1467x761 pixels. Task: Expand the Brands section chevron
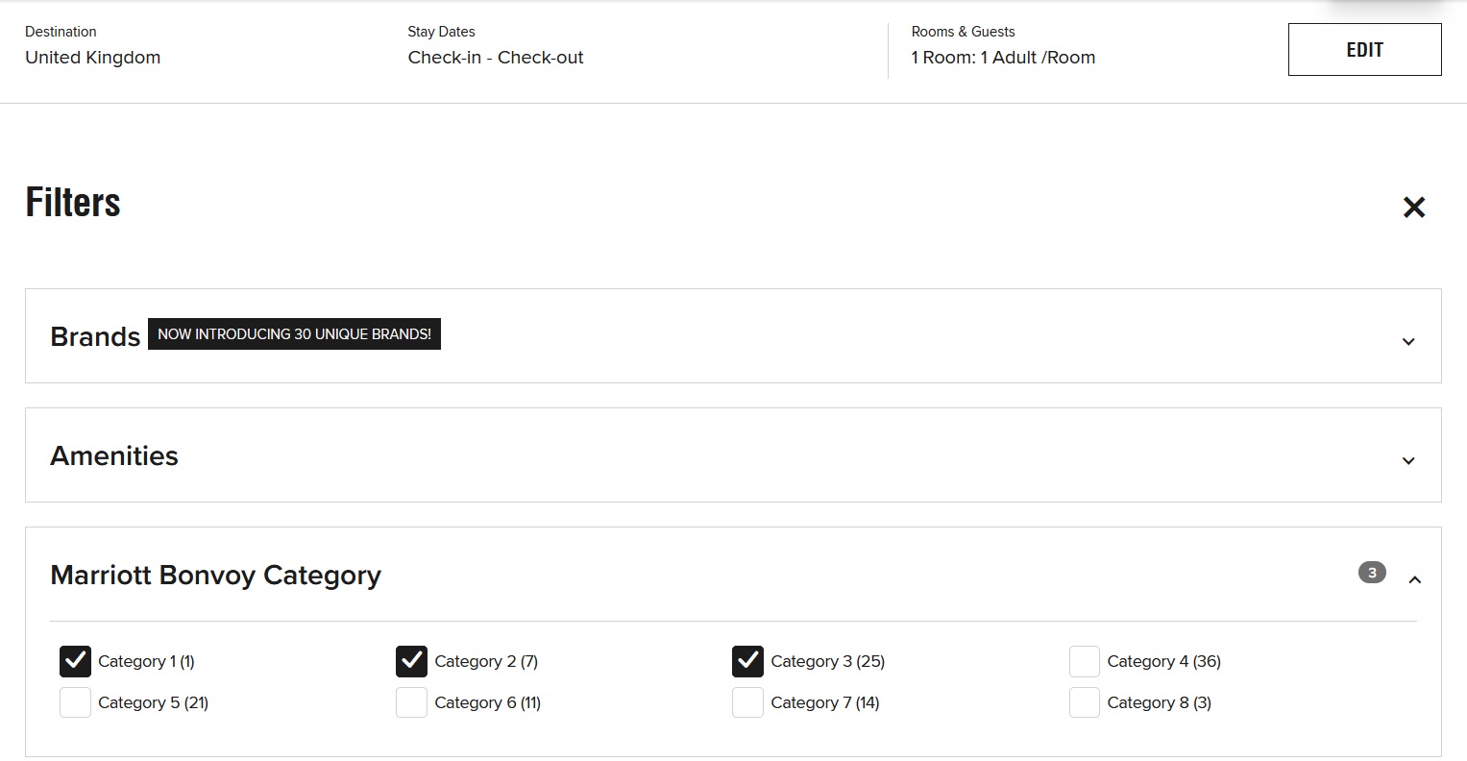click(x=1408, y=341)
